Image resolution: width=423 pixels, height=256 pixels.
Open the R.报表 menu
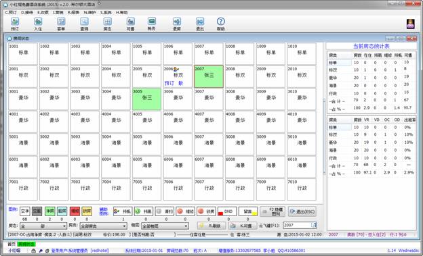click(74, 13)
